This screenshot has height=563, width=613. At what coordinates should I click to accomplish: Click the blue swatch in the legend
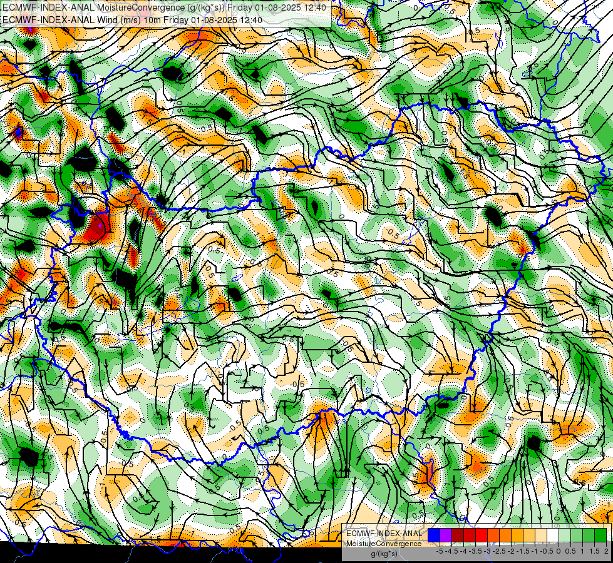click(x=434, y=535)
